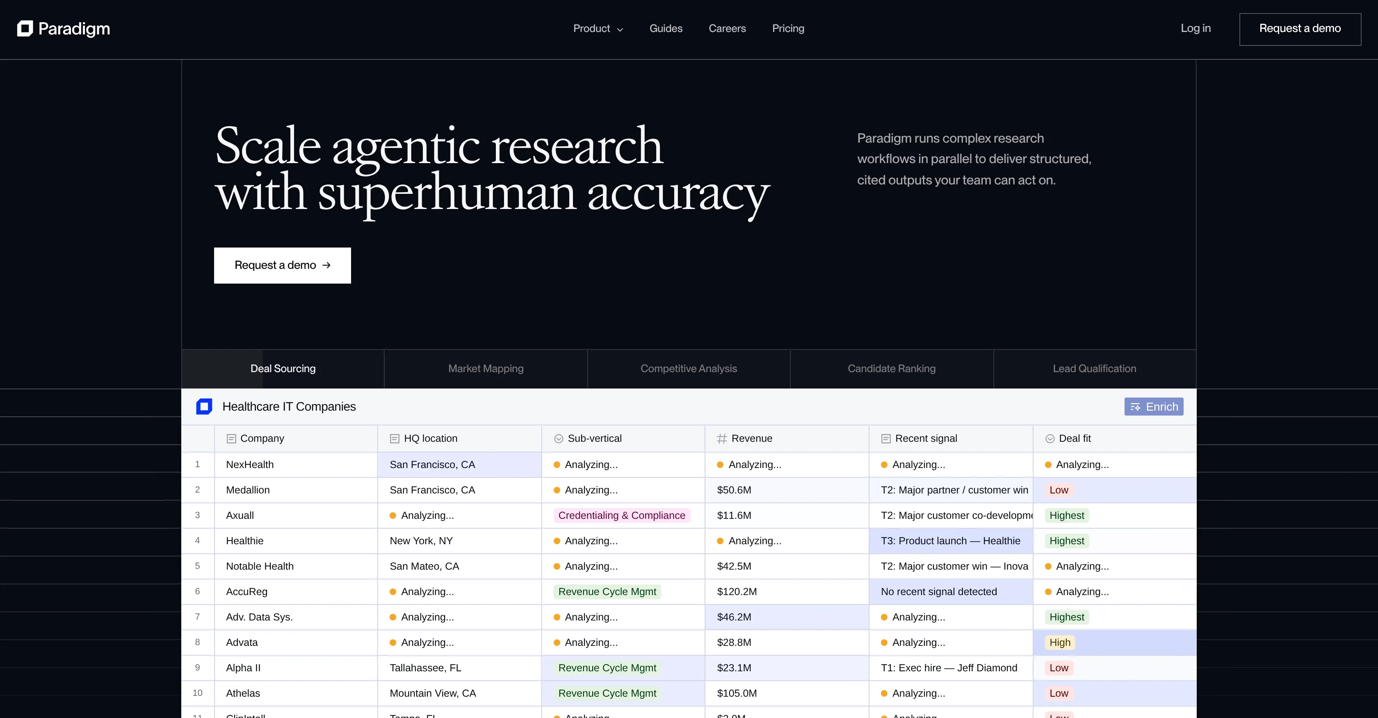Click T1: Exec hire — Jeff Diamond cell
The width and height of the screenshot is (1378, 718).
951,668
